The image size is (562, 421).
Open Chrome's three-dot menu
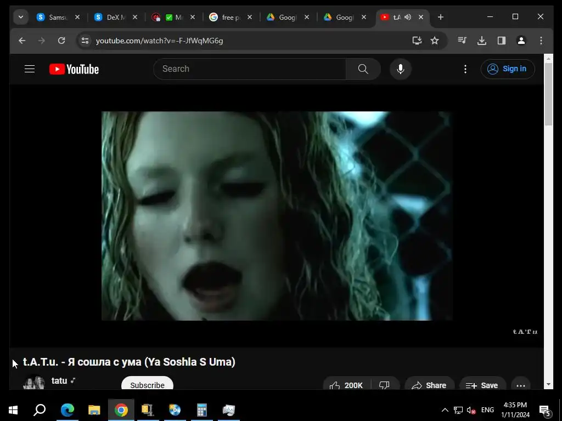click(541, 41)
